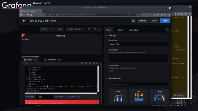Select the Stat visualization
Screen dimensions: 198x111
tap(139, 96)
